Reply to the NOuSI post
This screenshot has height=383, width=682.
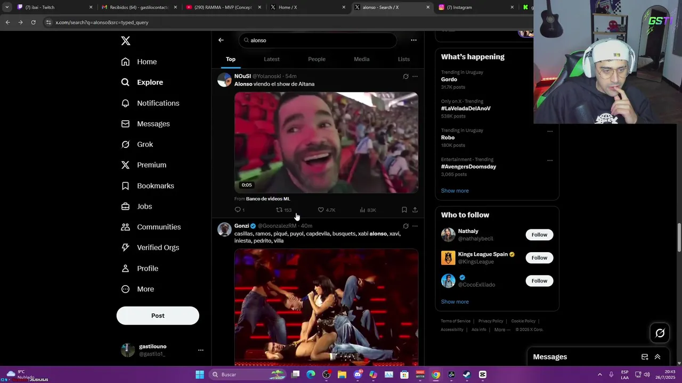pos(239,210)
